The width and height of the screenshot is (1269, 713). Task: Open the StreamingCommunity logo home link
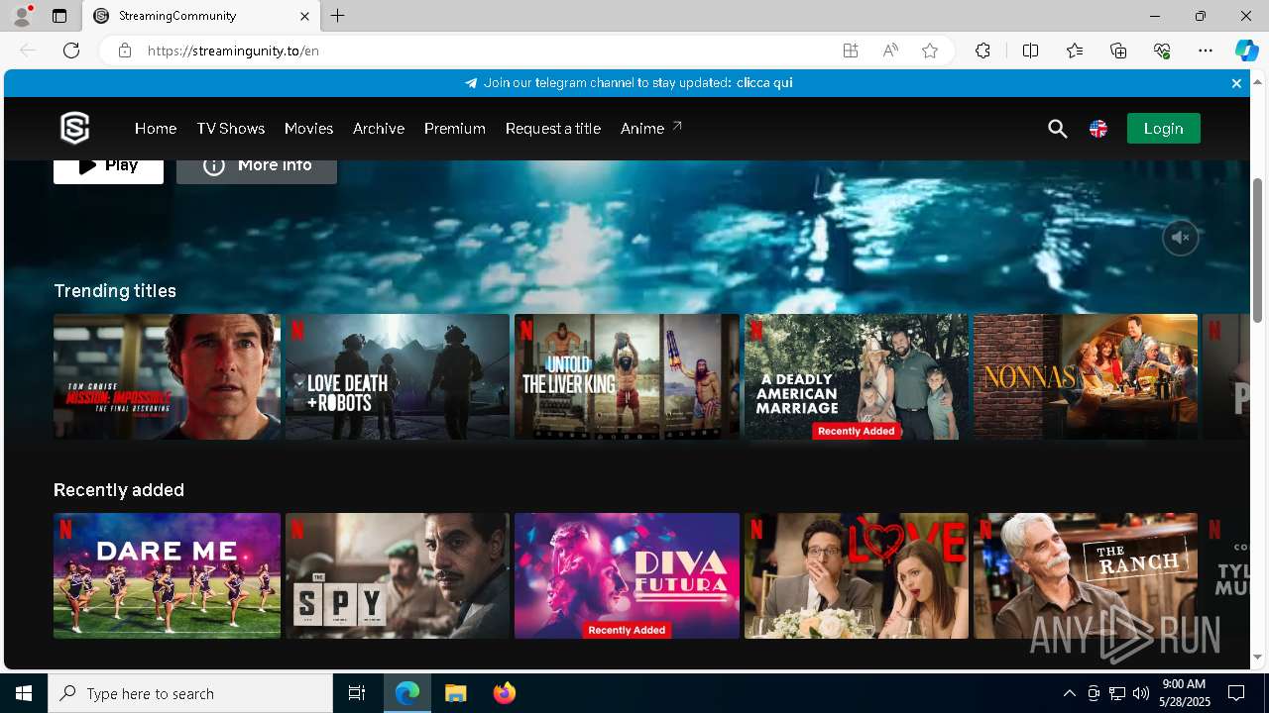point(74,128)
